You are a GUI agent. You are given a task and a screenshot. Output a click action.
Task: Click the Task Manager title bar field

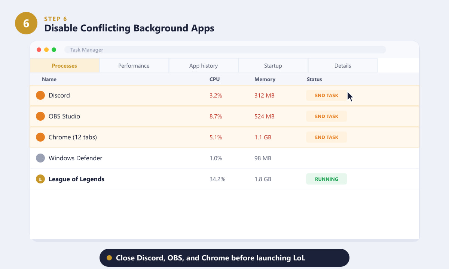click(225, 50)
